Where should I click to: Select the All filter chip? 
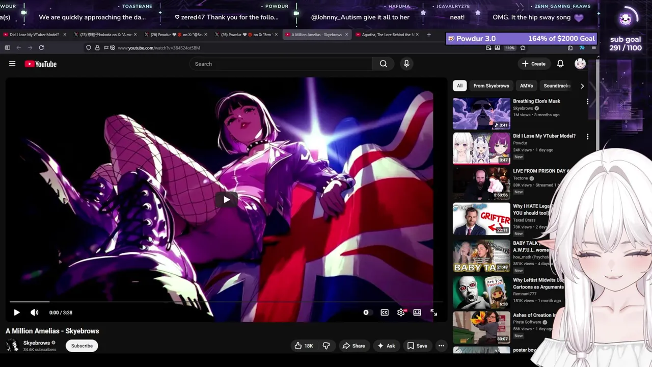click(459, 86)
